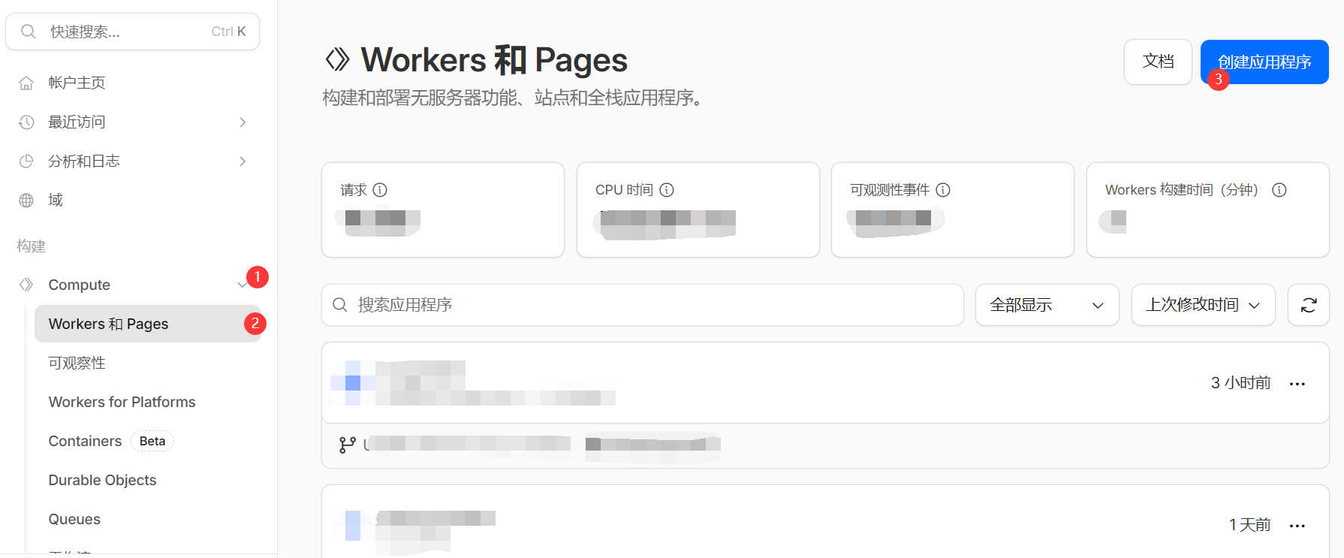Open the 全部显示 filter dropdown
The height and width of the screenshot is (558, 1344).
[x=1047, y=305]
